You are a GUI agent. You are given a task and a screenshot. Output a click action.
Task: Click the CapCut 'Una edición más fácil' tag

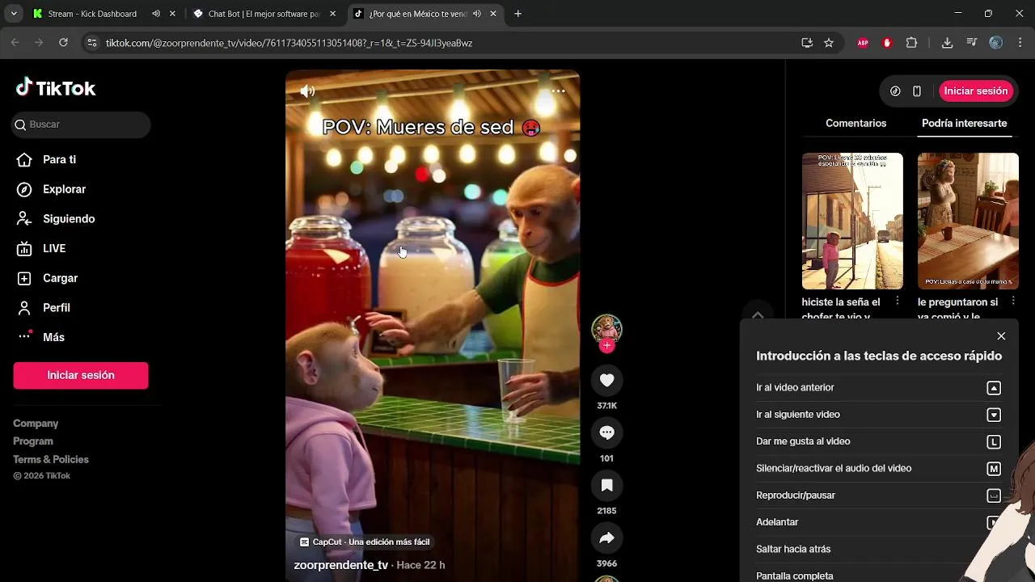coord(364,542)
